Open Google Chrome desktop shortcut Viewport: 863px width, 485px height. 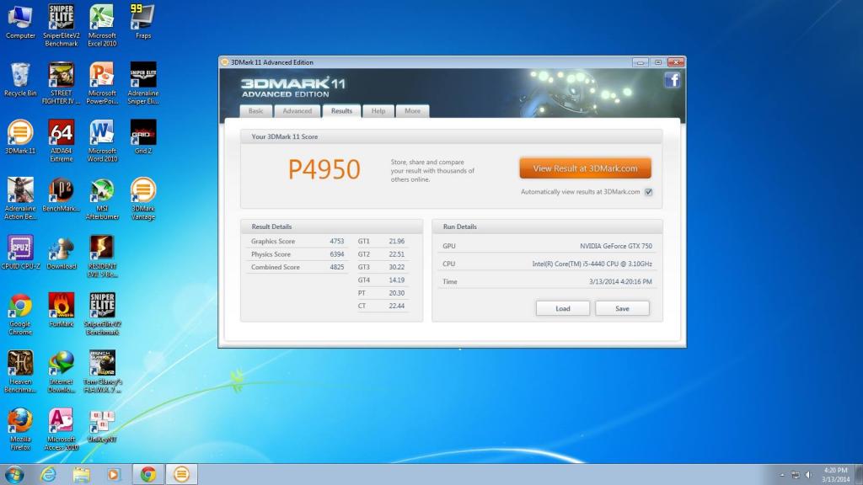(x=20, y=314)
